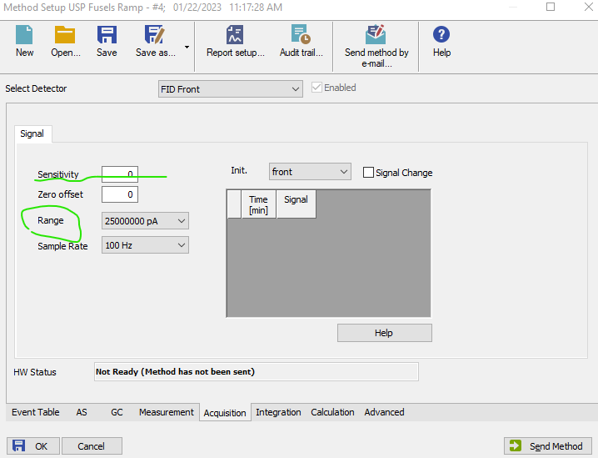Open the Select Detector dropdown showing FID Front
This screenshot has height=458, width=598.
click(231, 89)
